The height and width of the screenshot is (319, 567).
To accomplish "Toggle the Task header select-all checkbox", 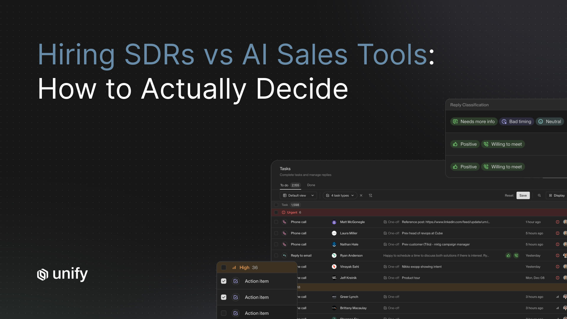I will click(x=276, y=205).
